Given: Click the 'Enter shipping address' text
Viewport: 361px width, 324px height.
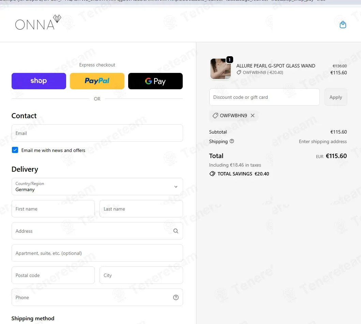Looking at the screenshot, I should coord(323,141).
